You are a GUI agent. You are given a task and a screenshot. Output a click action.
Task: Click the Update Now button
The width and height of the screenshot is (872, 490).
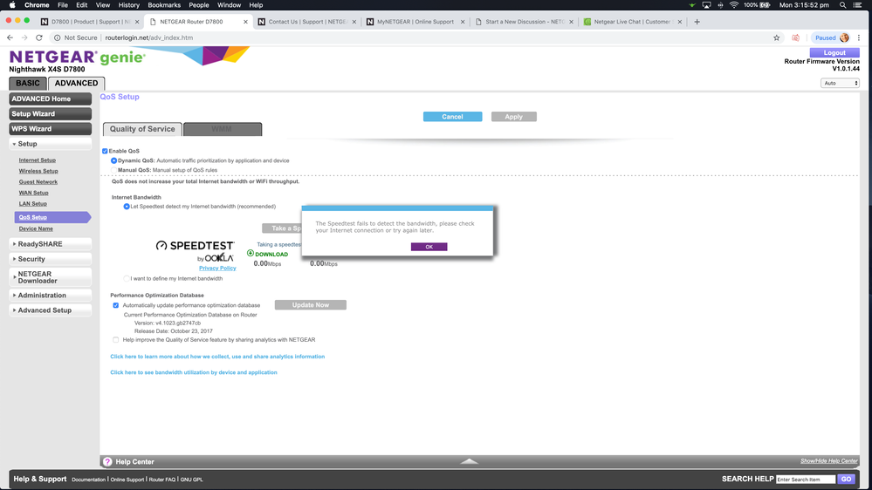311,305
